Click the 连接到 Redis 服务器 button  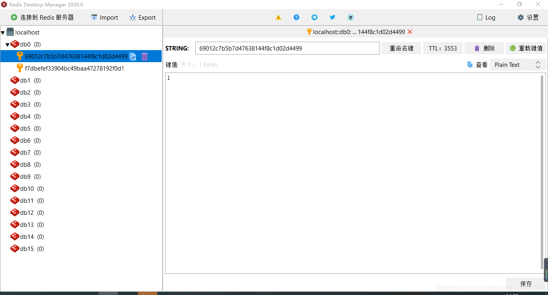pos(43,17)
